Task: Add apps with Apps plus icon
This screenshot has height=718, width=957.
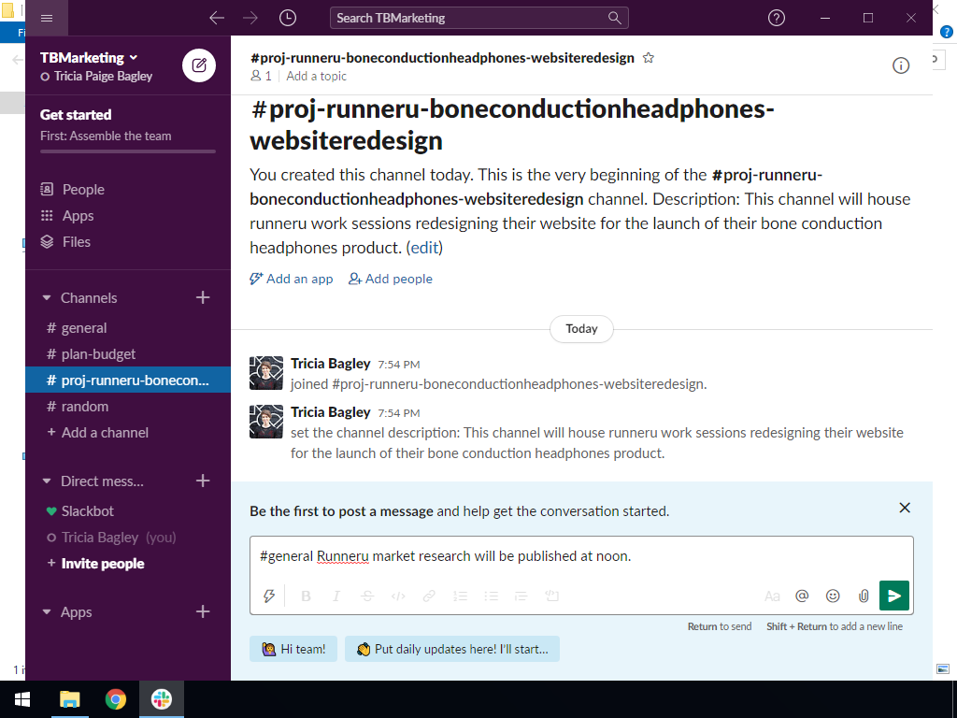Action: (x=203, y=611)
